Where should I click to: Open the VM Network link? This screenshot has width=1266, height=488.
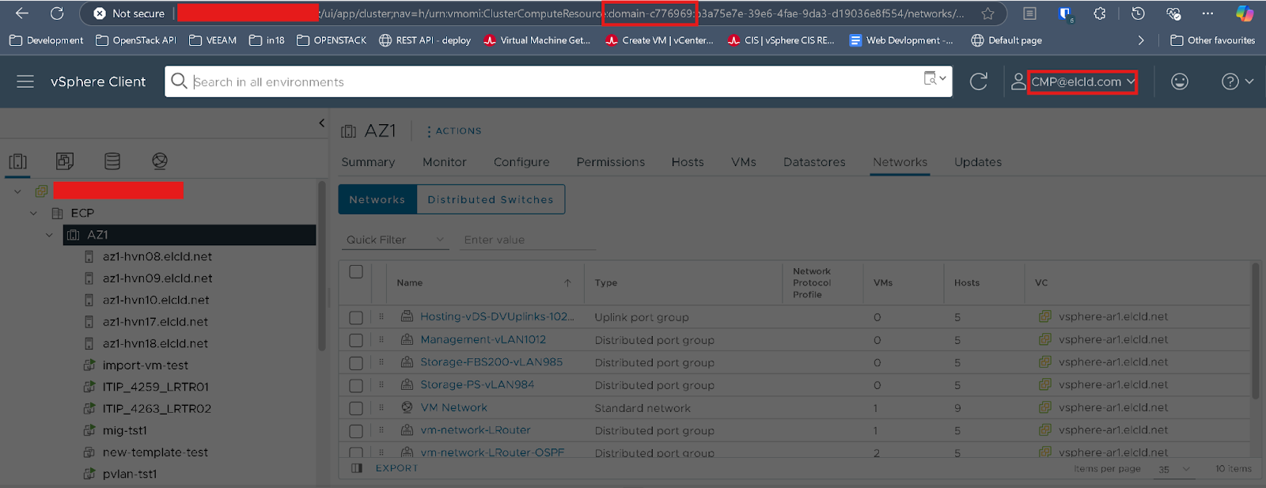453,407
